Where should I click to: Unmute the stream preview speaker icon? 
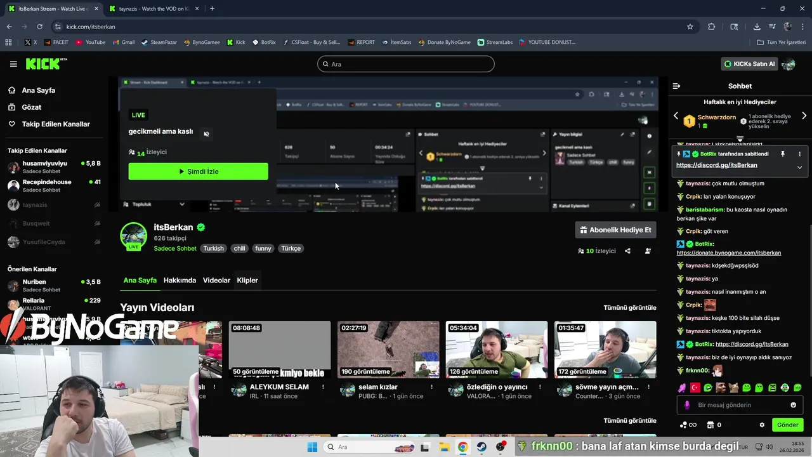click(206, 134)
